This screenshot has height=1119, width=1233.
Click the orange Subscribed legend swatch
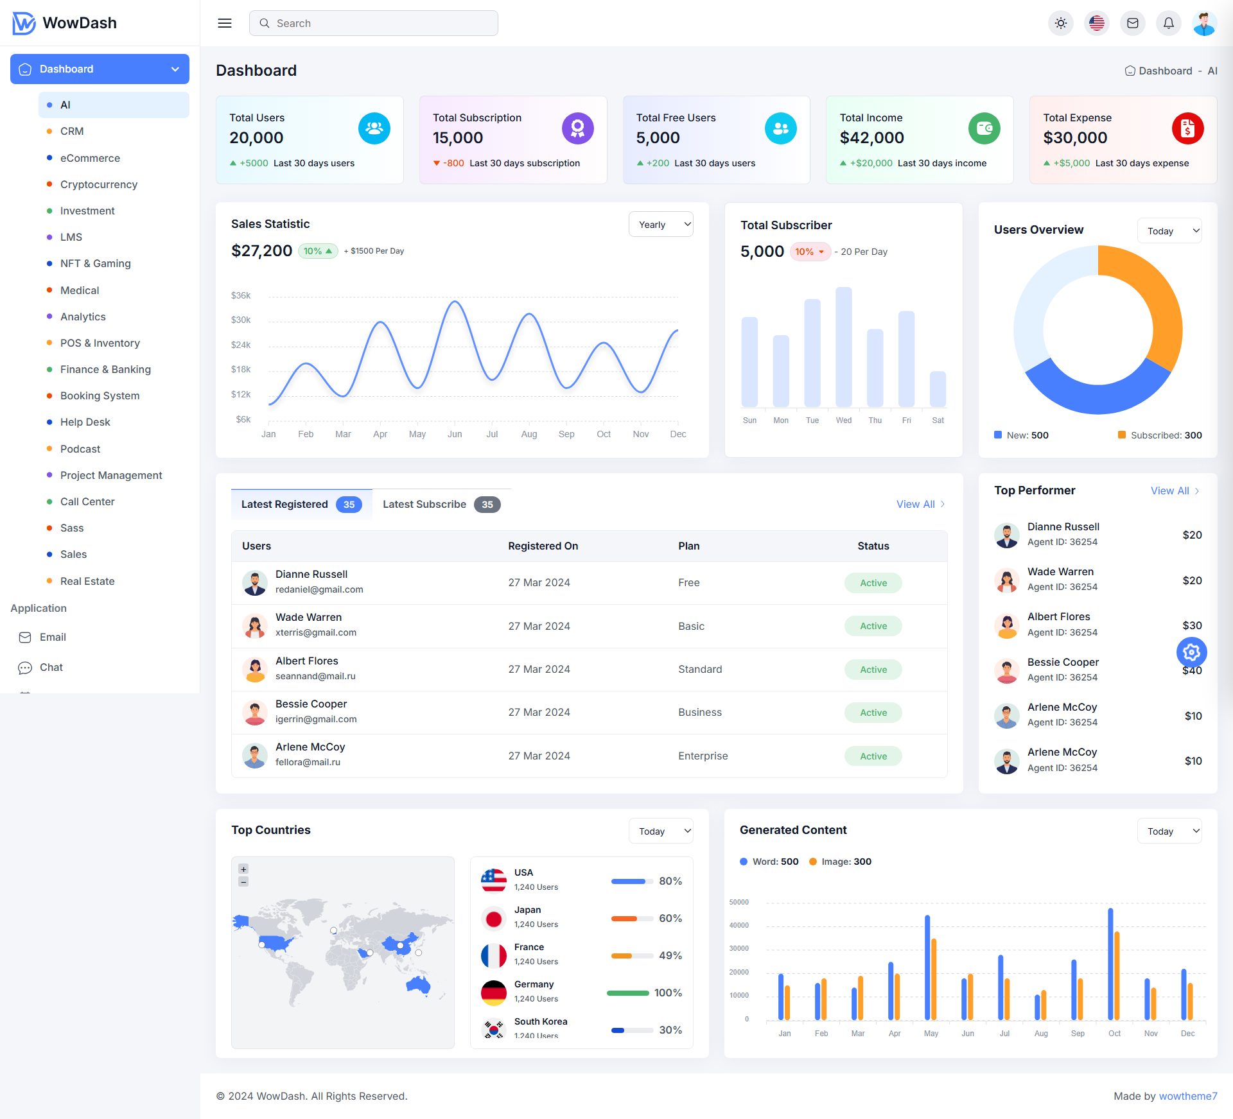(x=1122, y=435)
